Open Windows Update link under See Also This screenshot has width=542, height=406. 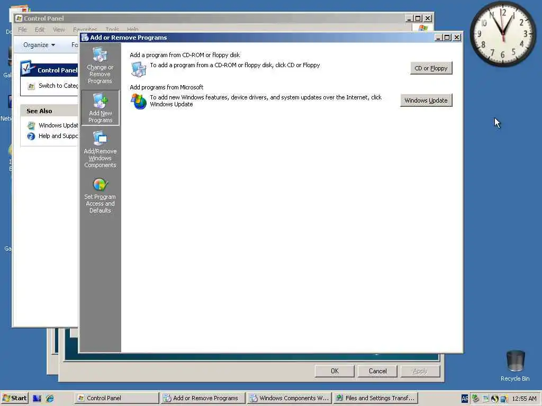[58, 125]
